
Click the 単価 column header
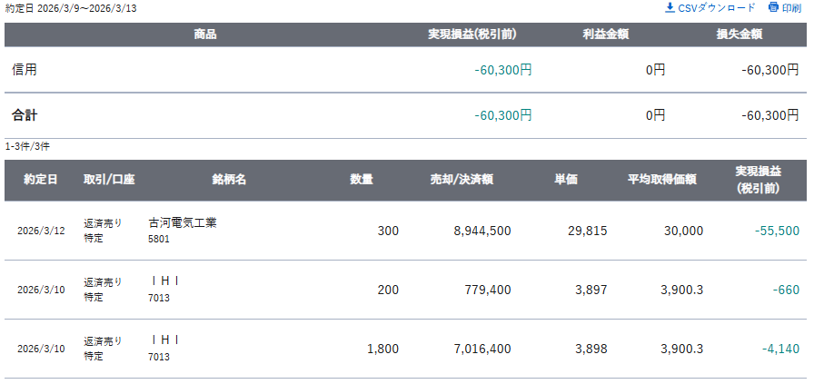pos(566,180)
